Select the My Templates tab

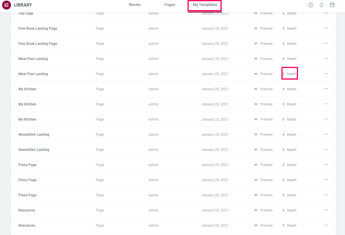(x=205, y=5)
